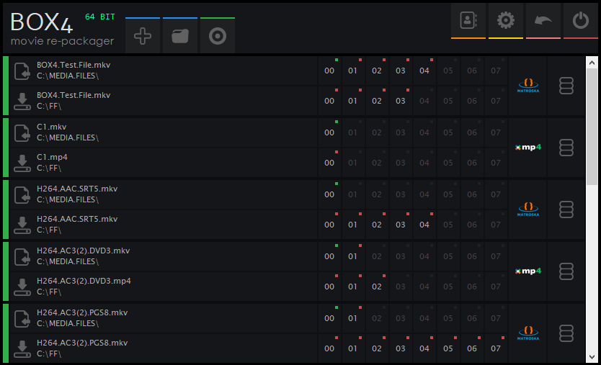Toggle track 07 on H264.AC3(2).PGS8.mkv output row
This screenshot has width=601, height=365.
pos(495,348)
